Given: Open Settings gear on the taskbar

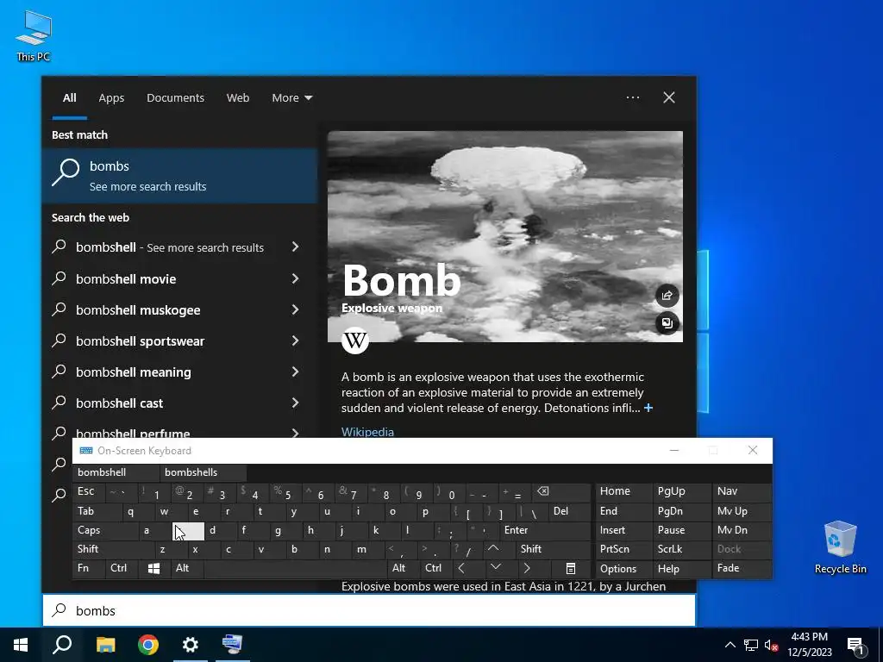Looking at the screenshot, I should [191, 645].
